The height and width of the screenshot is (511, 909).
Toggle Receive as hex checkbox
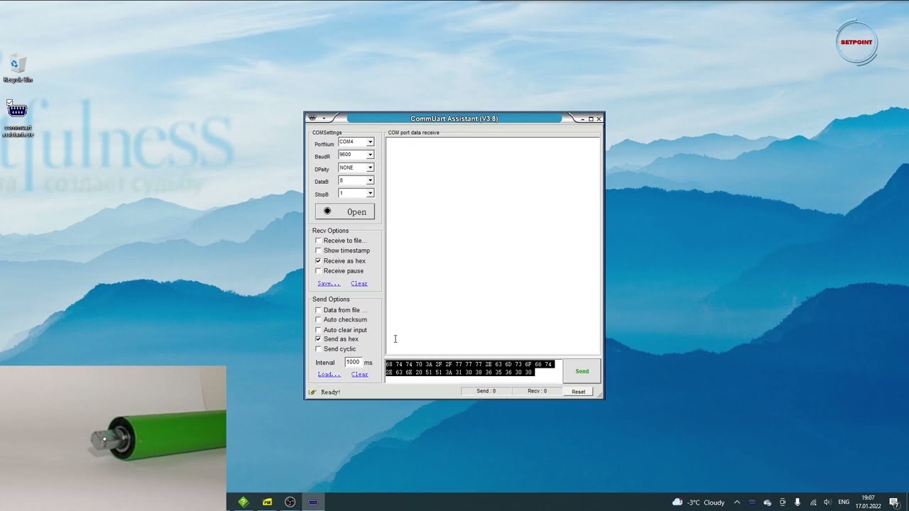click(318, 260)
